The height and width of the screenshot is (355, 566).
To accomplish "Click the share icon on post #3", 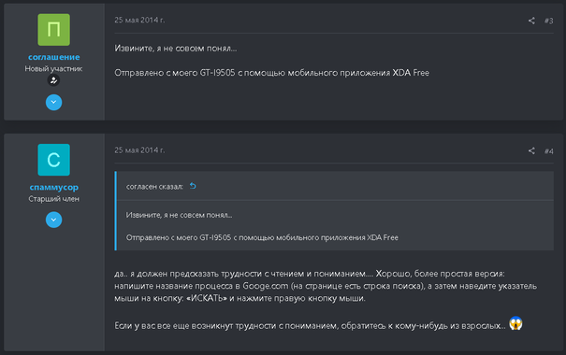I will tap(531, 21).
